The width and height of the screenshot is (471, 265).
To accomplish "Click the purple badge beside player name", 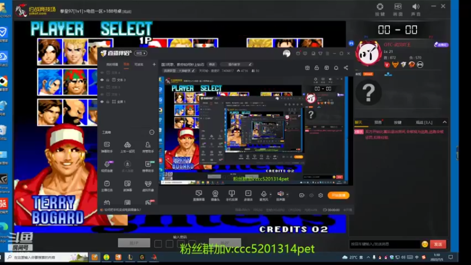I will tap(441, 45).
